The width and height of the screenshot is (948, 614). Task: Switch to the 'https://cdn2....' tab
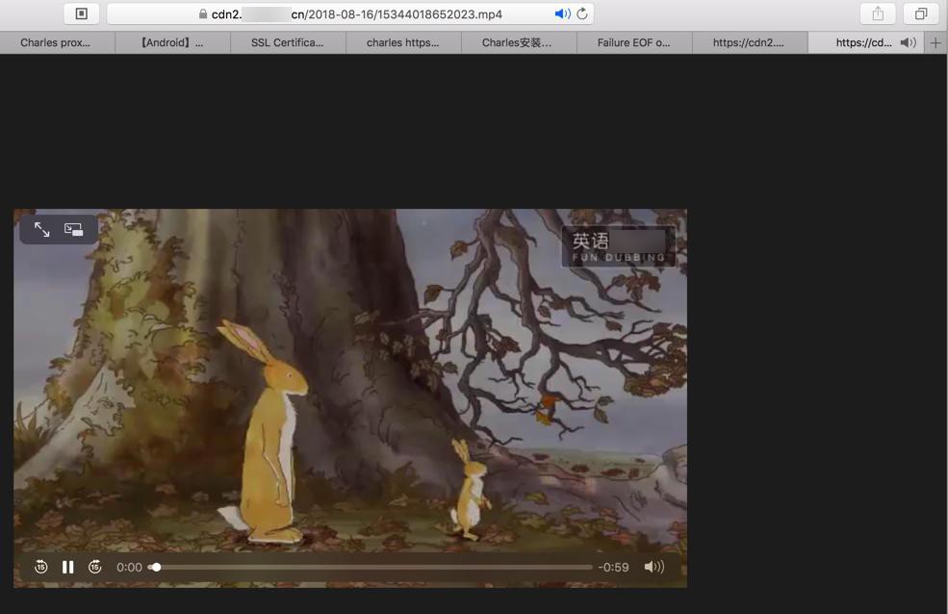click(750, 42)
